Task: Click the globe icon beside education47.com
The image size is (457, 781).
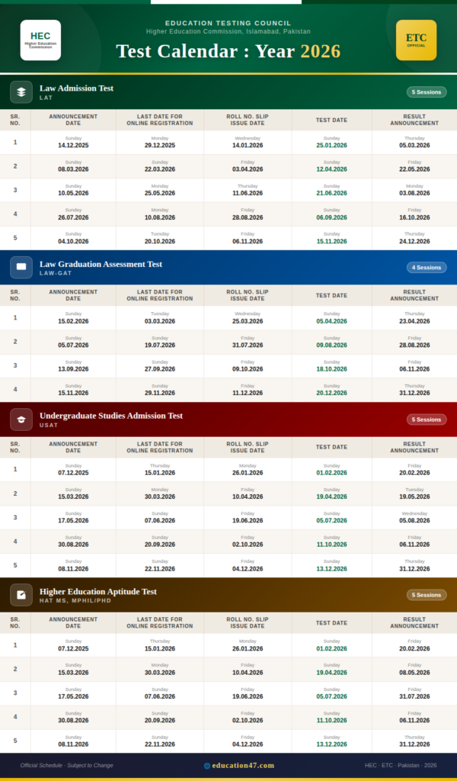Action: [x=207, y=766]
